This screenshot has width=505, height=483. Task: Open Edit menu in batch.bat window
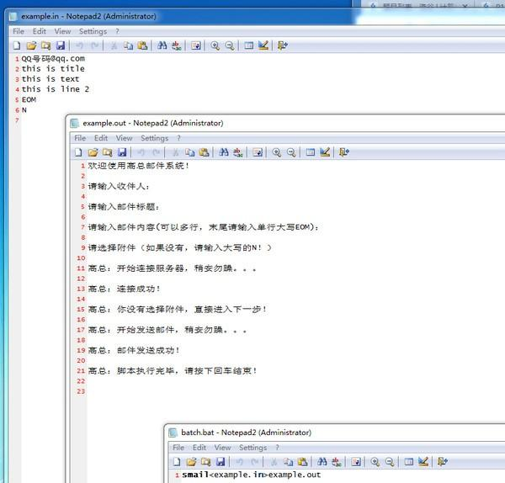tap(199, 448)
